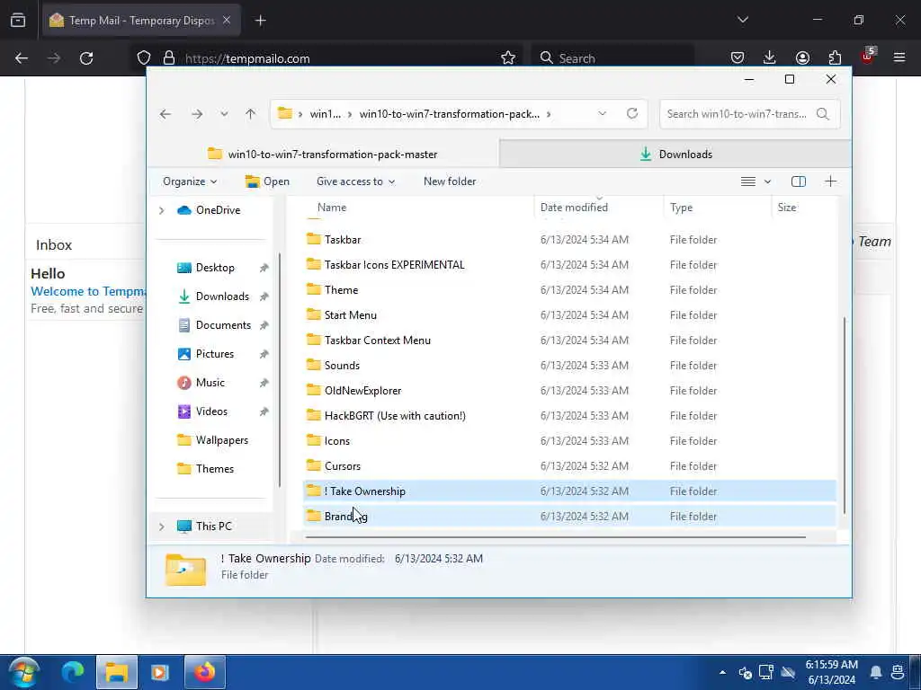Screen dimensions: 921x690
Task: Unpin Desktop via its pin icon
Action: 264,268
